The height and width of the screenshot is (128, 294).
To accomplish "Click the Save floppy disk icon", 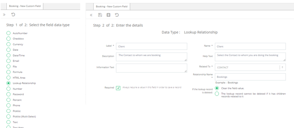I will click(x=100, y=15).
